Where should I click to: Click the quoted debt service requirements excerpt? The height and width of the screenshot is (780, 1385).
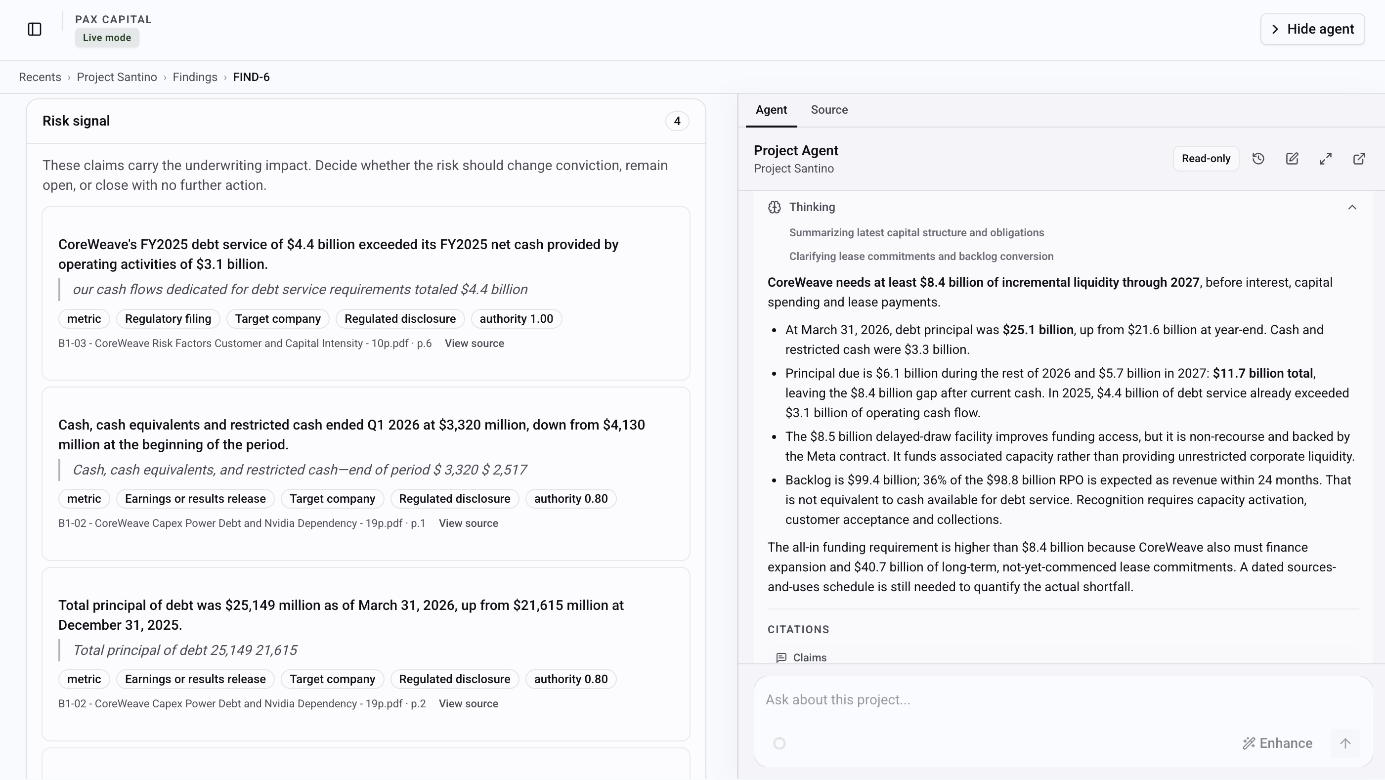tap(300, 290)
